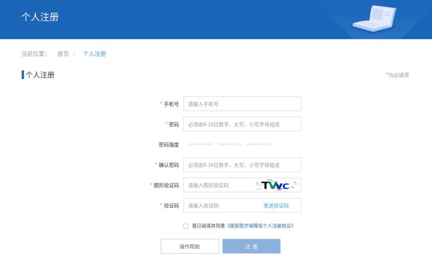Check the 我已阅读并同意 agreement checkbox

[x=186, y=226]
